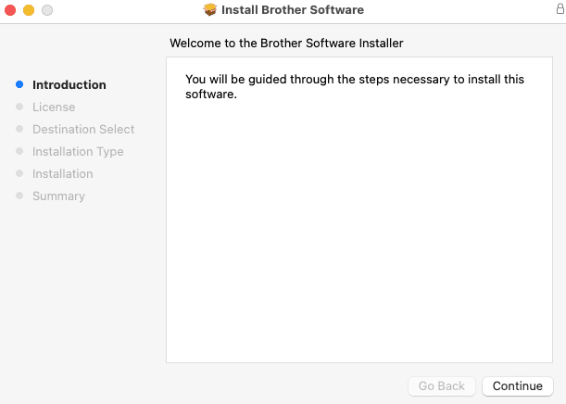Click the gray bullet beside Summary
The width and height of the screenshot is (566, 404).
tap(19, 196)
